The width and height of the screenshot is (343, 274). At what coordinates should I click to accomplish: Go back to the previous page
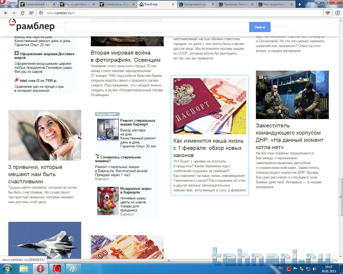pos(6,13)
